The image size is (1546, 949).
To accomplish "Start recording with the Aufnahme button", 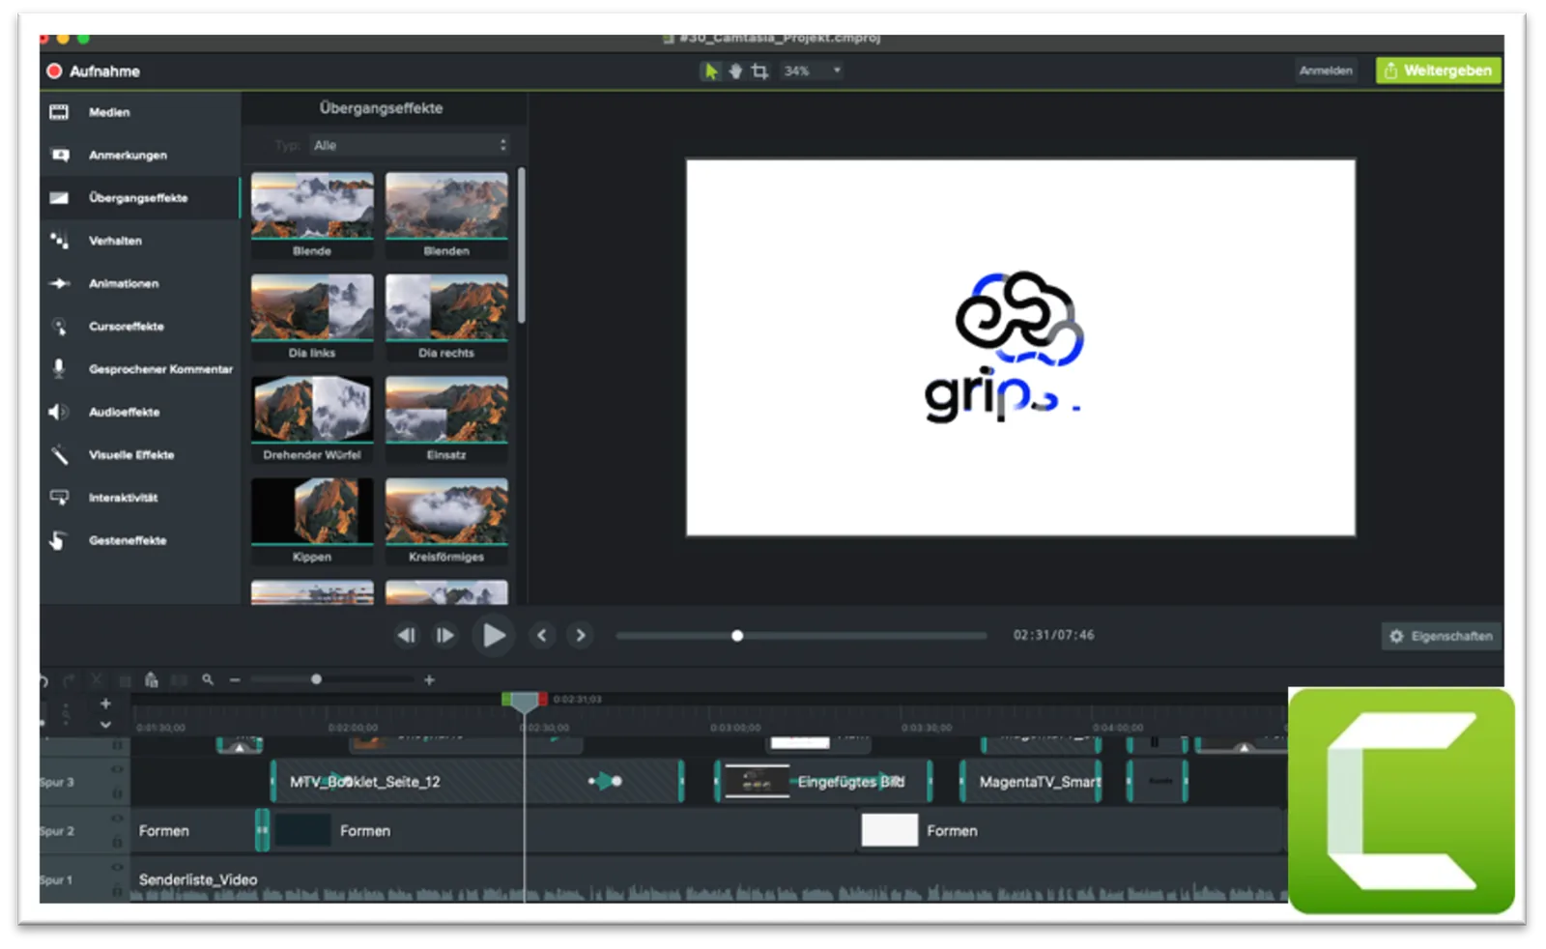I will (x=93, y=72).
